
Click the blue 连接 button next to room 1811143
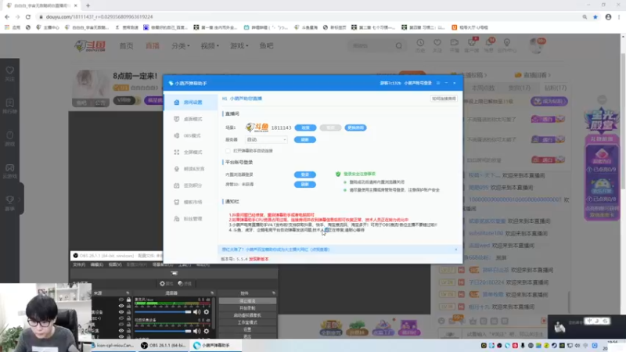(x=305, y=128)
